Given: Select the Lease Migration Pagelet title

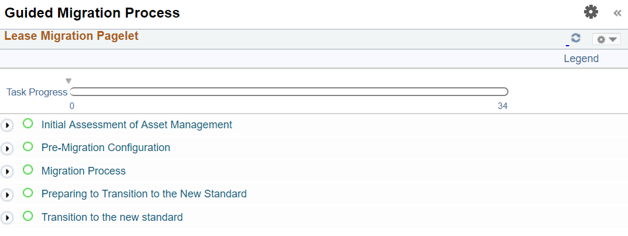Looking at the screenshot, I should tap(71, 36).
